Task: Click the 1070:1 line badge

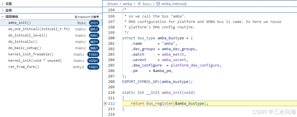Action: pos(93,61)
